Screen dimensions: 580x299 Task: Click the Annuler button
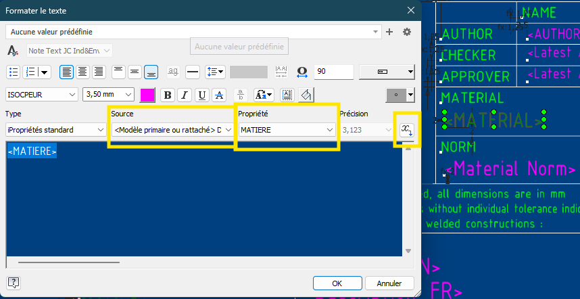click(389, 283)
